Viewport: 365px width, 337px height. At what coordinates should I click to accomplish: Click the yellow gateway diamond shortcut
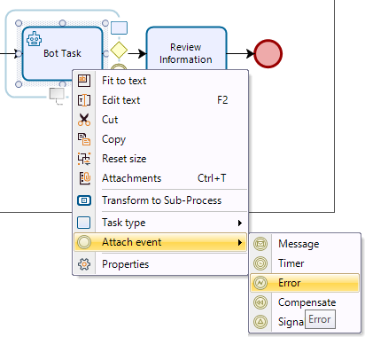pyautogui.click(x=119, y=50)
